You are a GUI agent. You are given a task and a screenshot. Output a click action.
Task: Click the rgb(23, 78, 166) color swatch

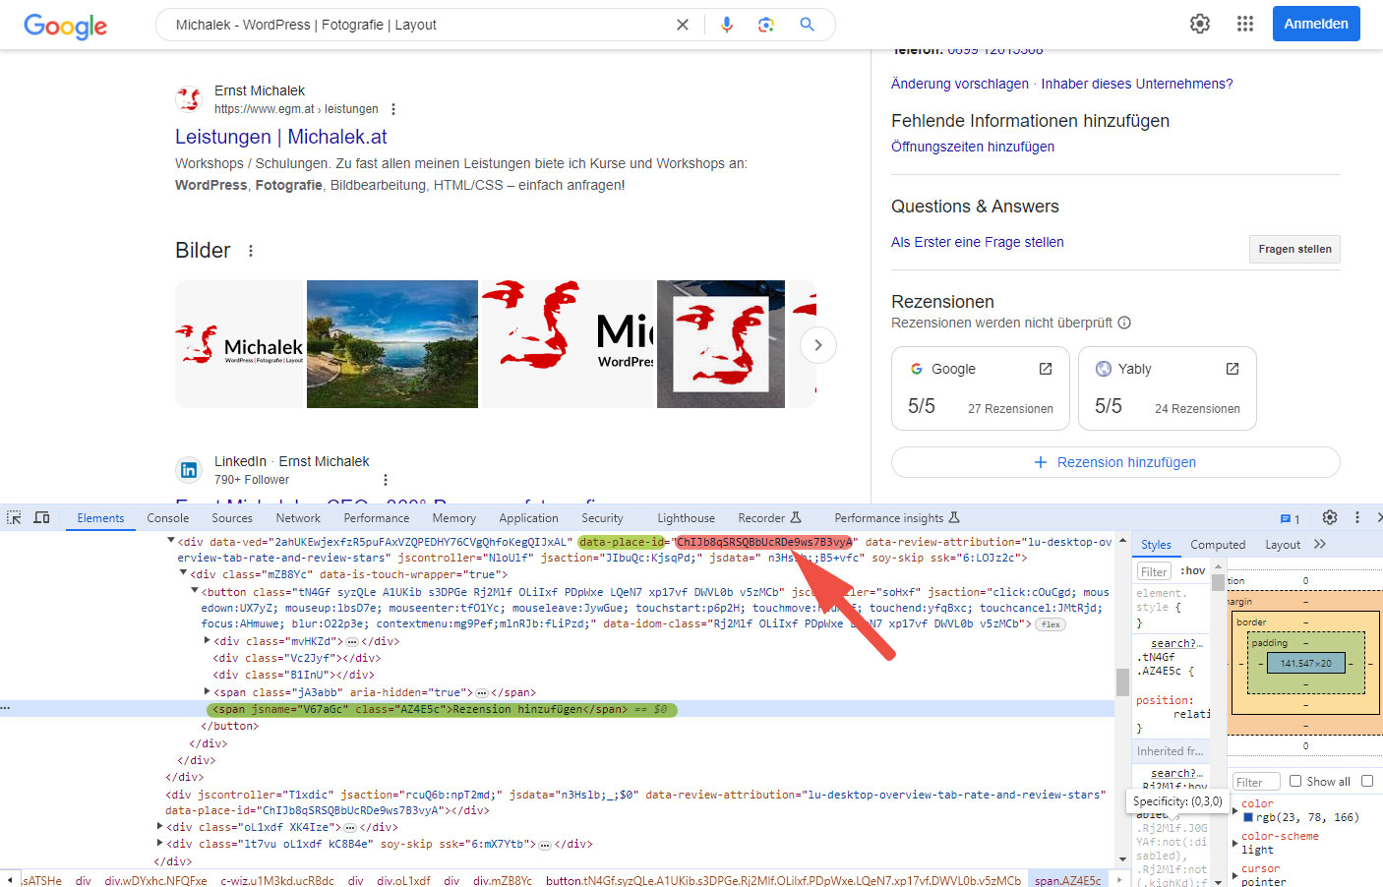point(1248,817)
